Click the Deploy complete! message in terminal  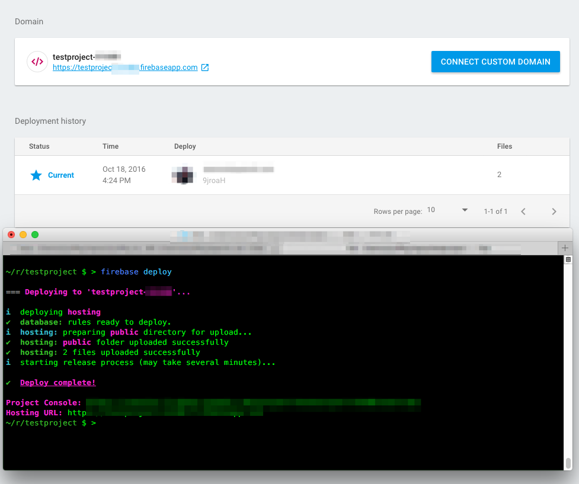58,383
